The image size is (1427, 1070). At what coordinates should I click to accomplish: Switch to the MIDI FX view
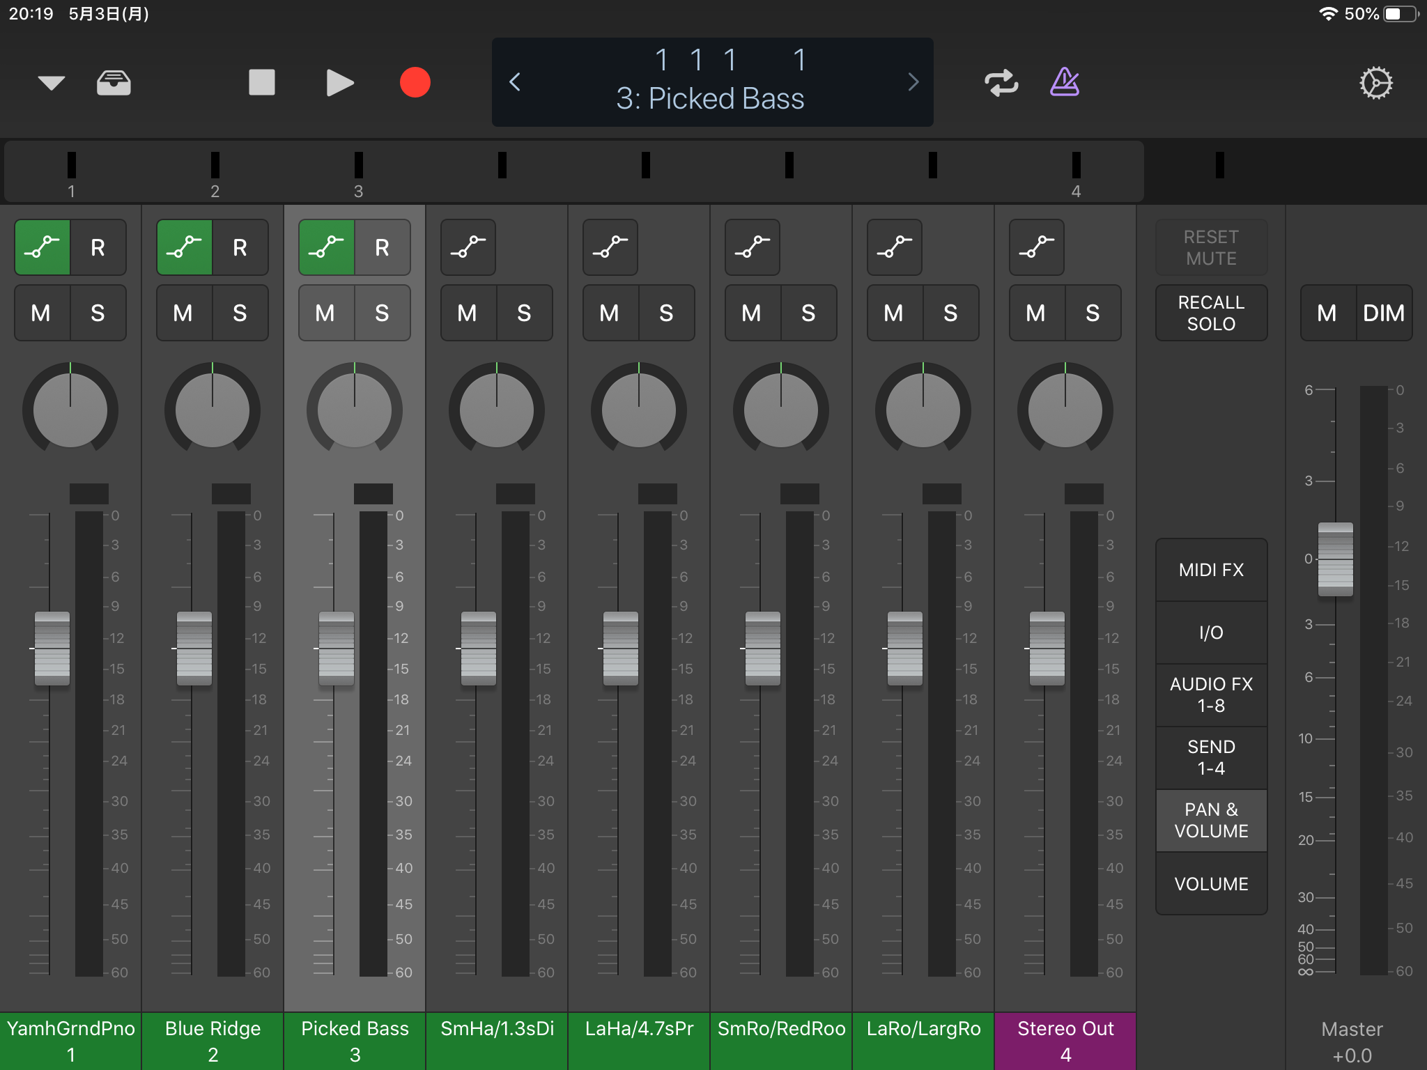click(1211, 569)
